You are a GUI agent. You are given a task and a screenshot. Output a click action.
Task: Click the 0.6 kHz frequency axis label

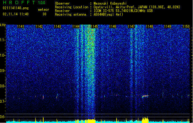(2, 117)
